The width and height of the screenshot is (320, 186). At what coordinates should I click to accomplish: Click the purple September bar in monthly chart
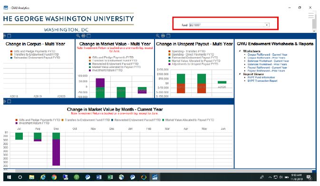56,152
